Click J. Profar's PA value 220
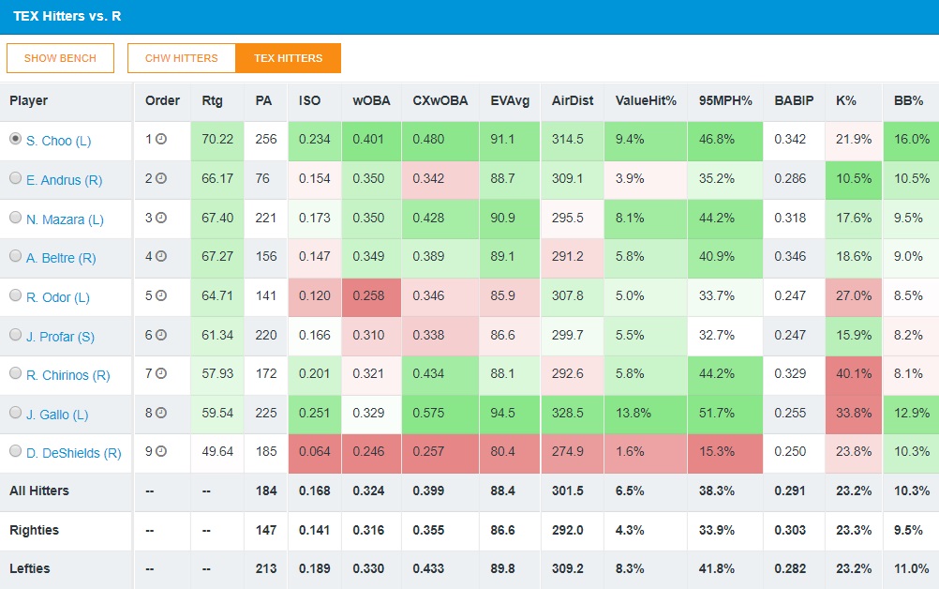 266,335
